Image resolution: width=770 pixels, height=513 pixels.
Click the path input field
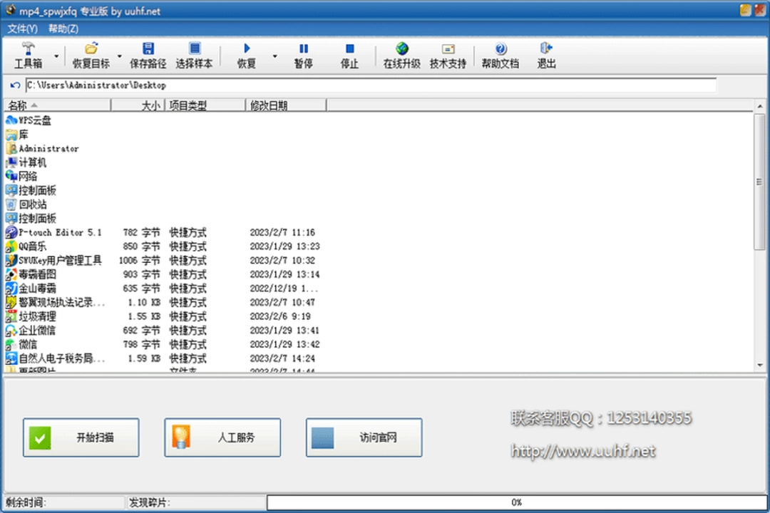369,85
